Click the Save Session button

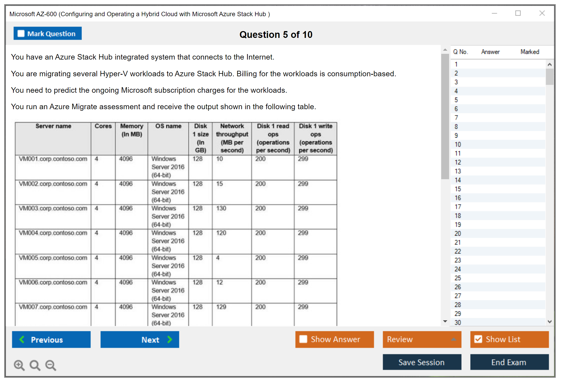coord(422,362)
